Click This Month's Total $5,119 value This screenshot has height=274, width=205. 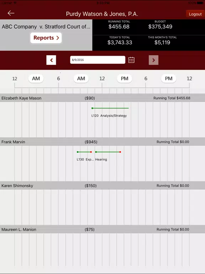pyautogui.click(x=162, y=42)
